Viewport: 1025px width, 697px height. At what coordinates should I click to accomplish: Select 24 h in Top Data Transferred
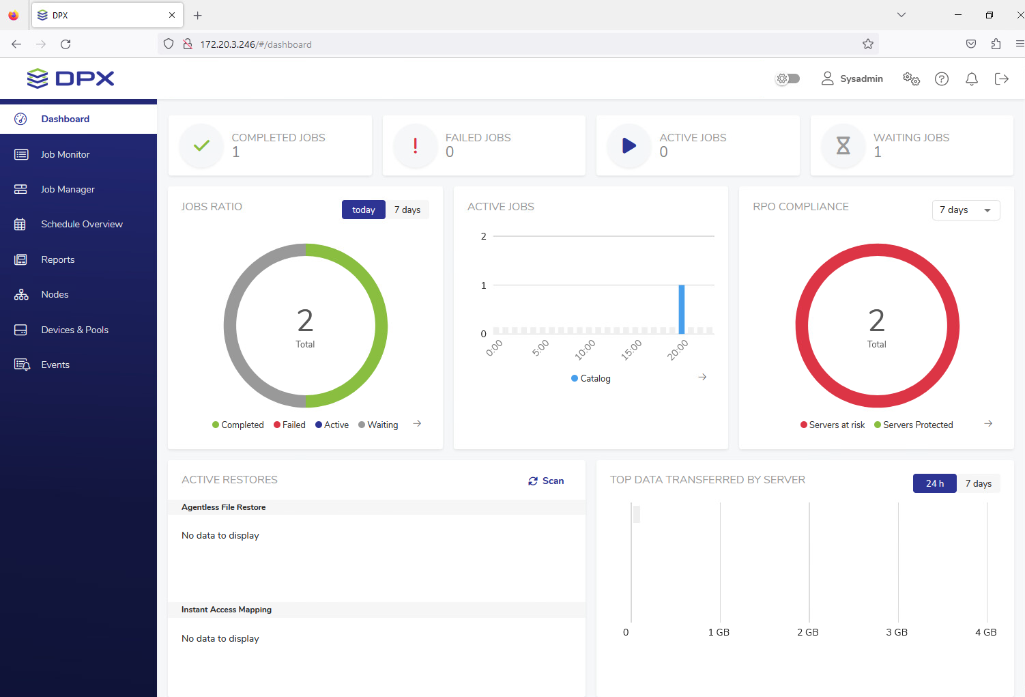pos(934,484)
